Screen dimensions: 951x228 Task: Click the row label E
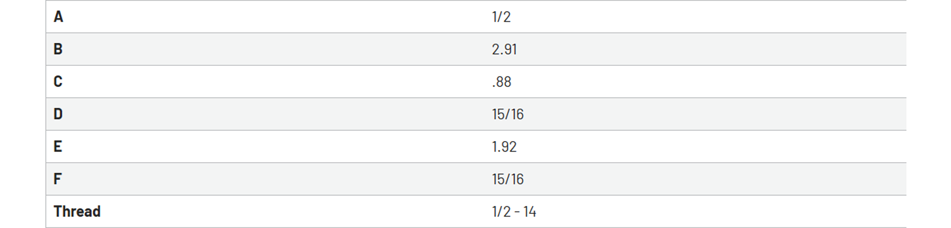pos(58,147)
